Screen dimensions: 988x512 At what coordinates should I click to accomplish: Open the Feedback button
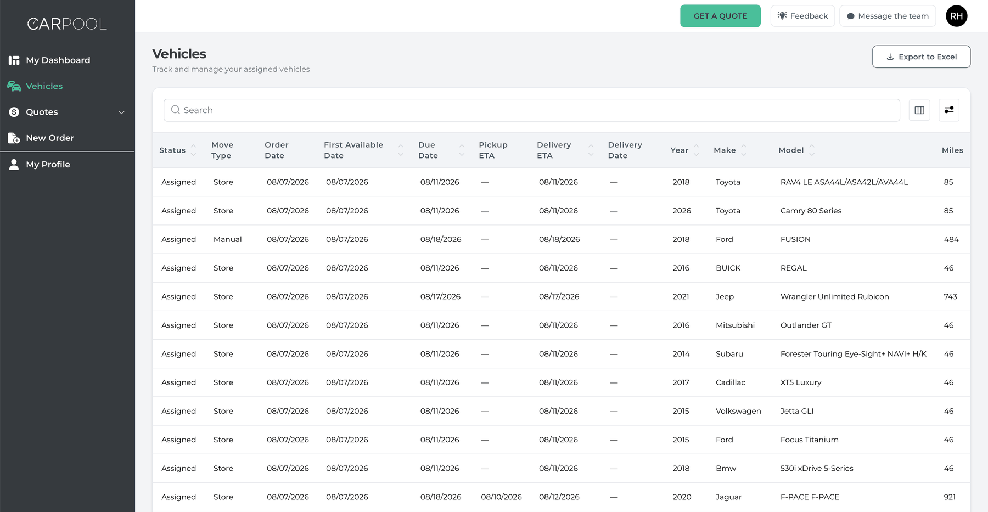pos(802,16)
